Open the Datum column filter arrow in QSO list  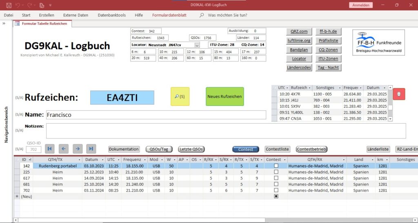[x=384, y=88]
